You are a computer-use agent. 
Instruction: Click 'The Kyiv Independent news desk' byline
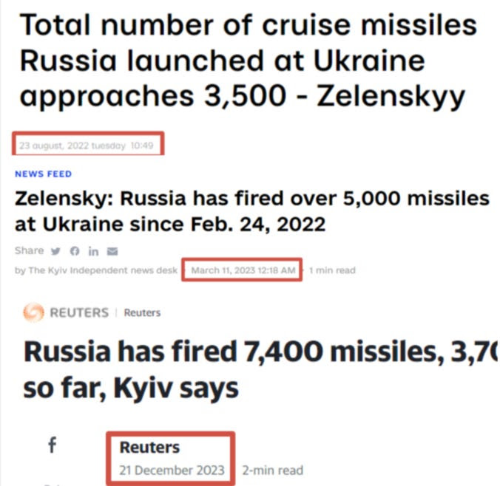click(96, 270)
